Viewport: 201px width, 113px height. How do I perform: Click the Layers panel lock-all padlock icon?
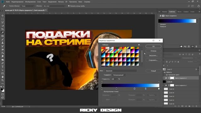pyautogui.click(x=178, y=62)
